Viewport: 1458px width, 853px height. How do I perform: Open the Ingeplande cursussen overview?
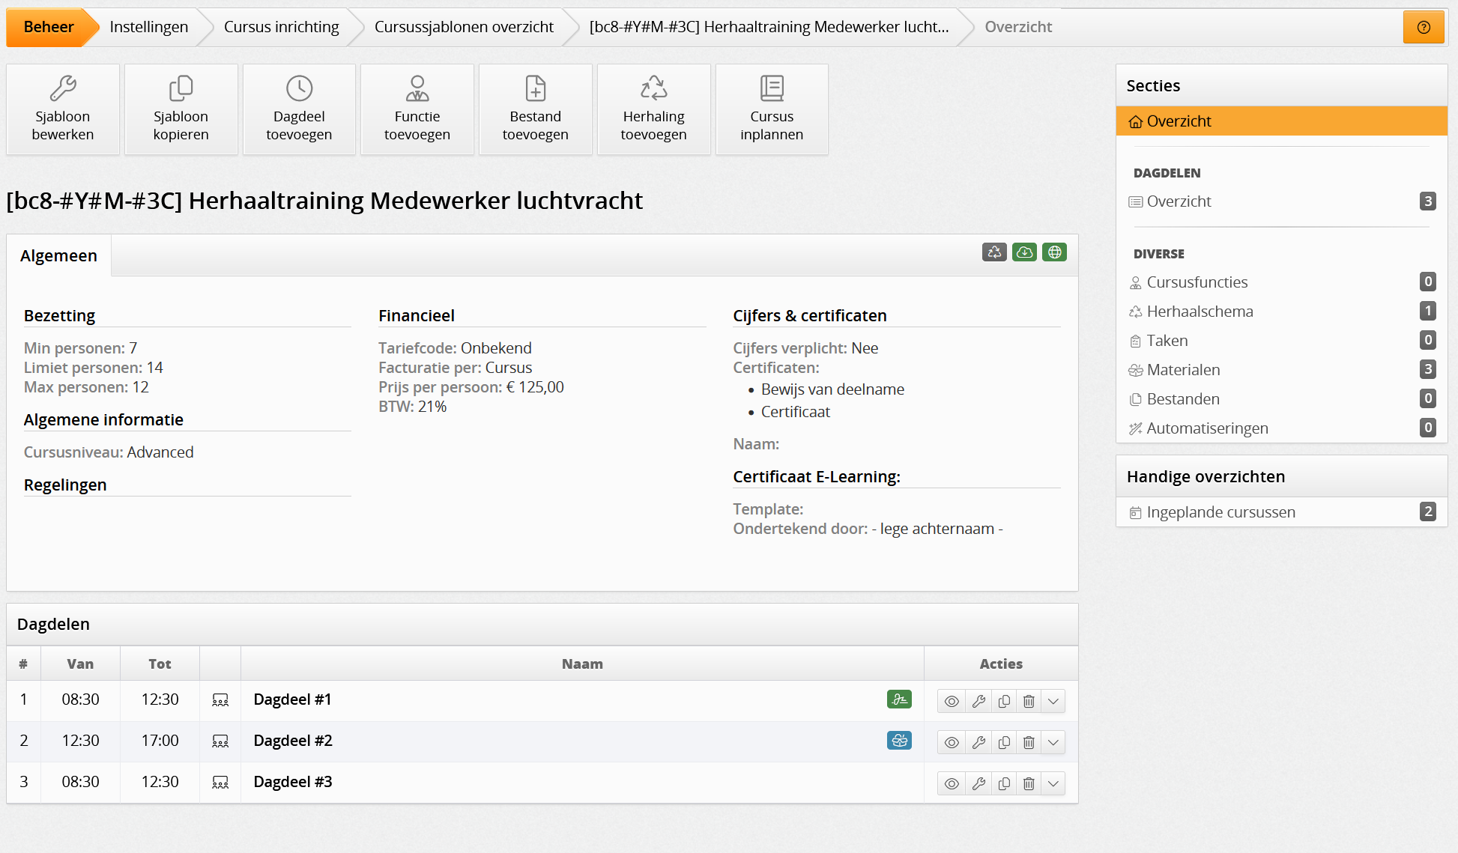click(x=1220, y=512)
